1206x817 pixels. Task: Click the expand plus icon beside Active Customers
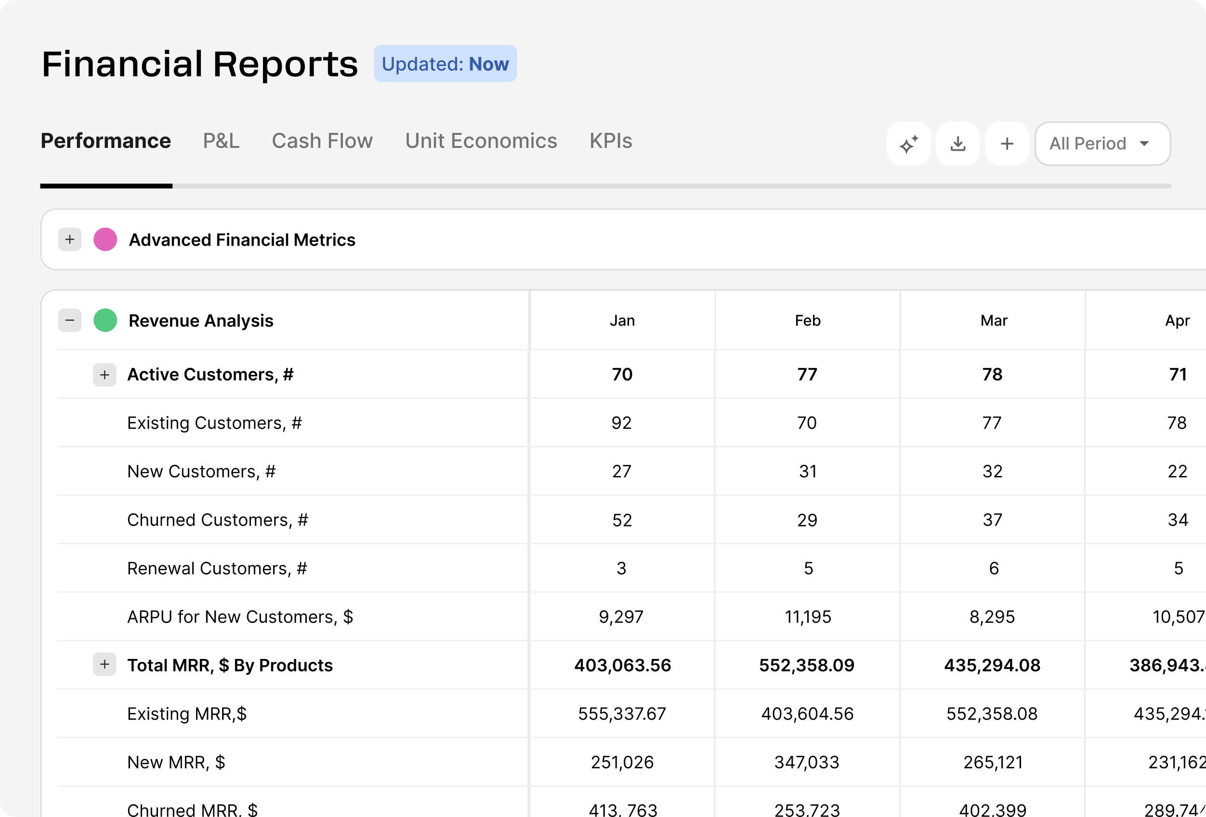pos(105,375)
